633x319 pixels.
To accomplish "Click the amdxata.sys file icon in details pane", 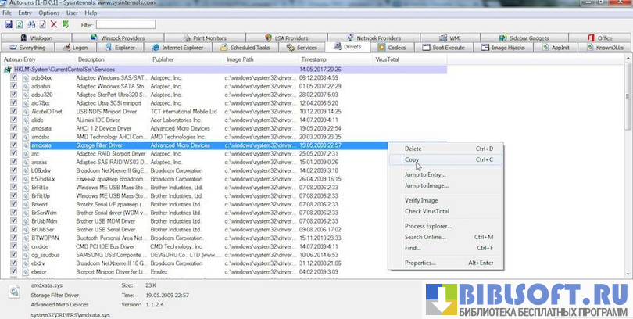I will [15, 292].
